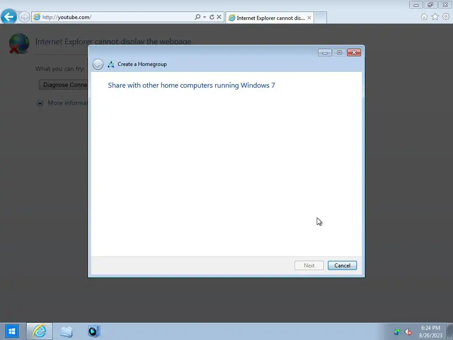Minimize the Internet Explorer window
Image resolution: width=453 pixels, height=340 pixels.
[416, 5]
